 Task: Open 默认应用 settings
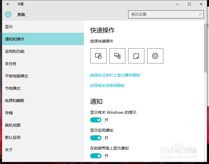point(43,137)
